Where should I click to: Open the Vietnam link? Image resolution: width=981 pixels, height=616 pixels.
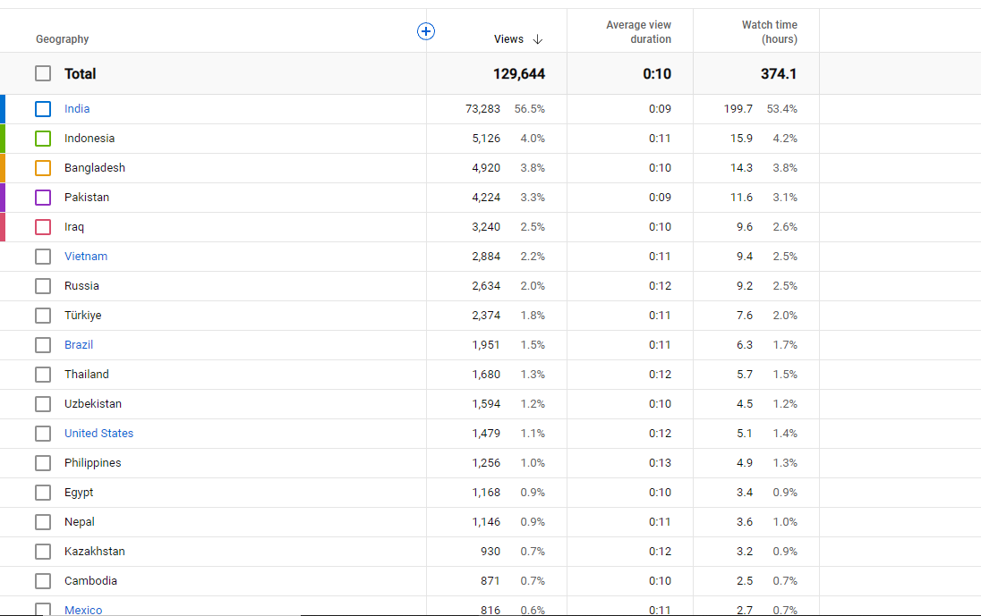coord(86,257)
